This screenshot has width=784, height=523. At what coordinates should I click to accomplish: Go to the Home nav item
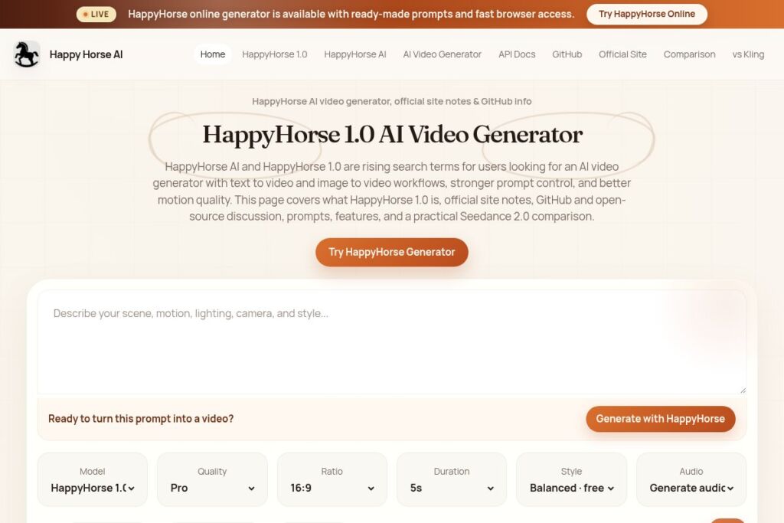coord(213,54)
